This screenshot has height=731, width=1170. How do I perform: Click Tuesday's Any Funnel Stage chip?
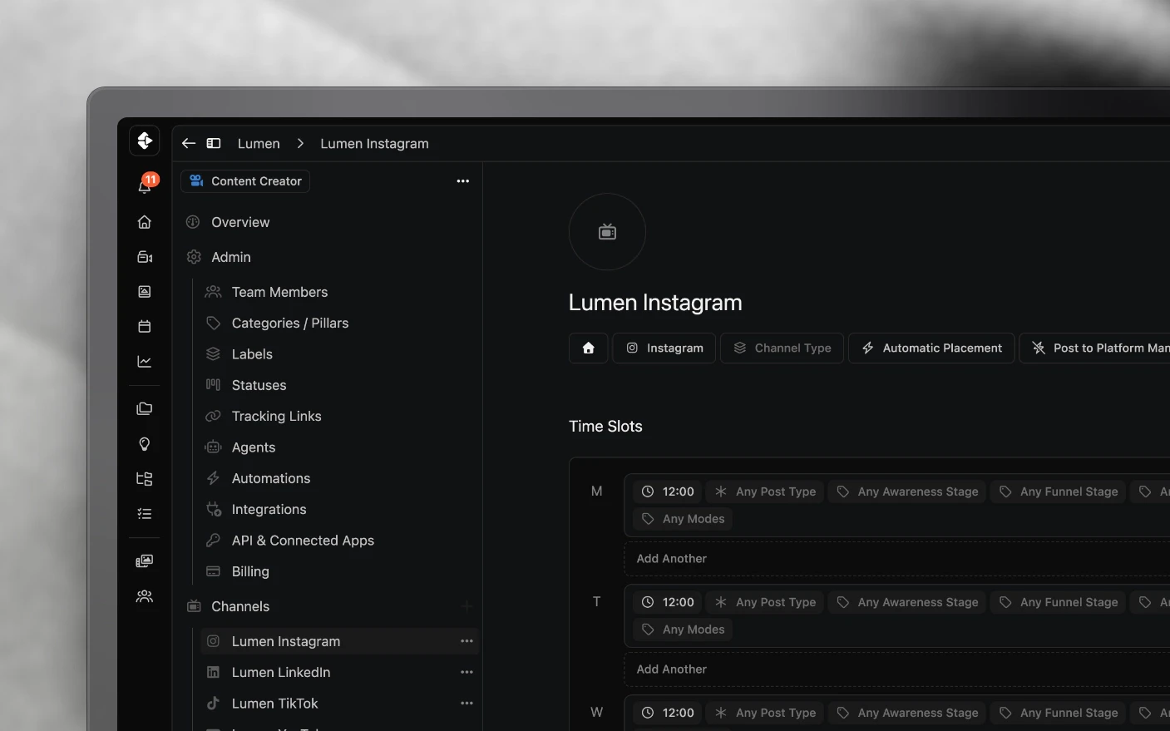(1058, 602)
